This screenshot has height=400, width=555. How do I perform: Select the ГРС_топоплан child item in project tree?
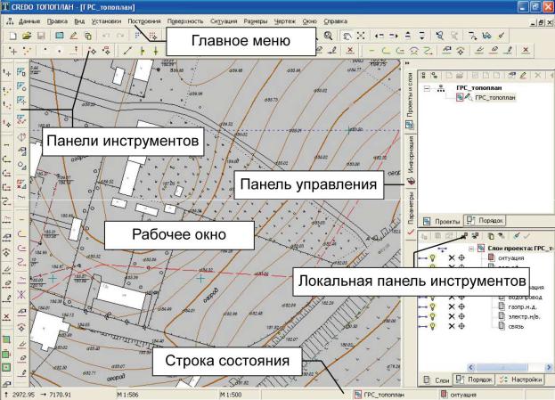(x=494, y=97)
